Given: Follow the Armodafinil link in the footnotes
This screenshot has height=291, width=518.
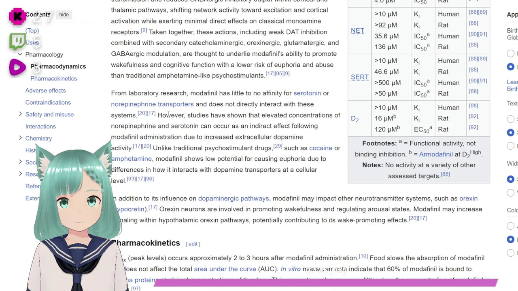Looking at the screenshot, I should [x=436, y=154].
